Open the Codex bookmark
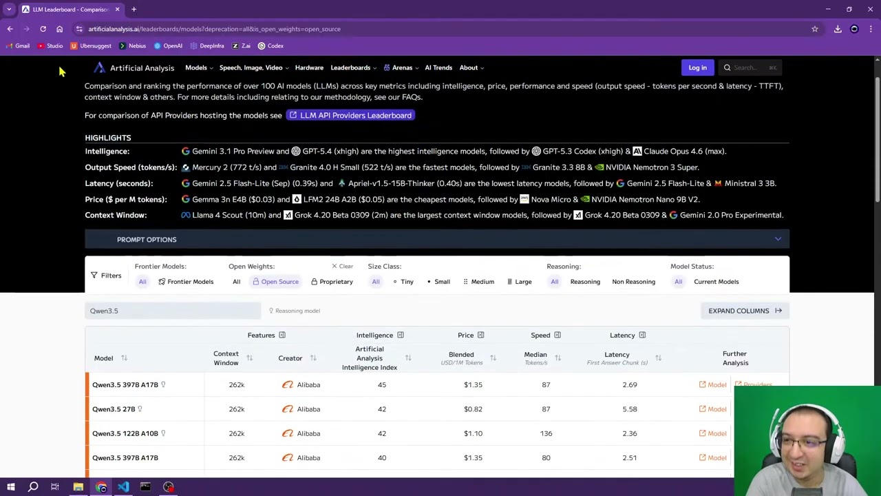Viewport: 881px width, 496px height. (x=270, y=45)
